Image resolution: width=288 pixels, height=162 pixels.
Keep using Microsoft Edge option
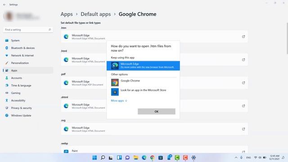(143, 66)
